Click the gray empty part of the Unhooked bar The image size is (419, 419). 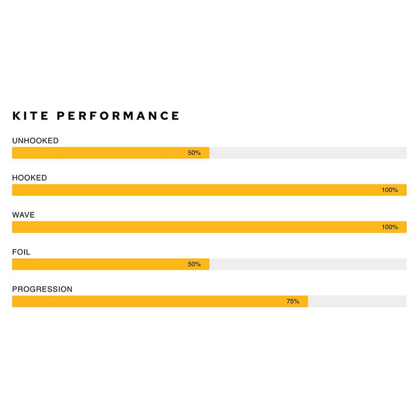[x=308, y=153]
